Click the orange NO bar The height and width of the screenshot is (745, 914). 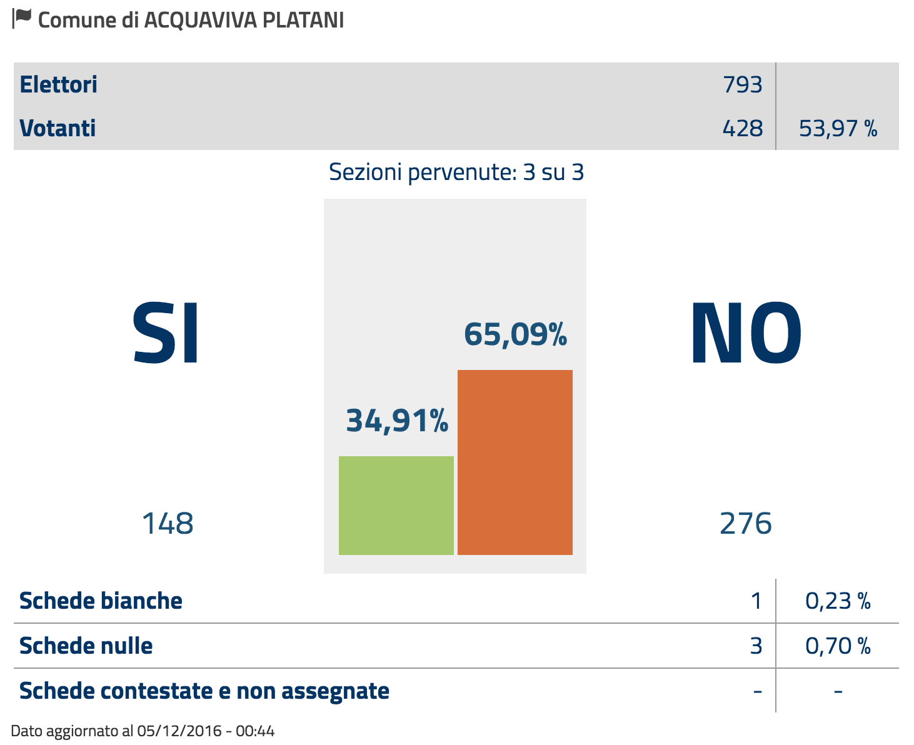pos(515,462)
